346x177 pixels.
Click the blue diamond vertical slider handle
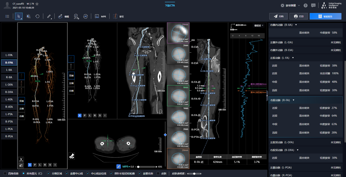pyautogui.click(x=165, y=135)
